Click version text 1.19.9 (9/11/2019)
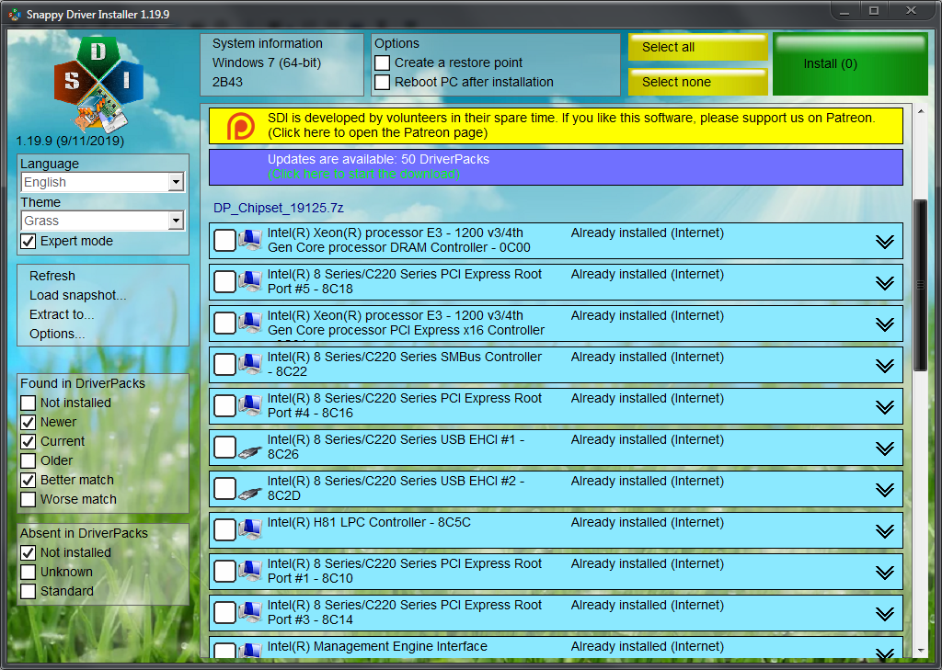The image size is (942, 670). tap(70, 142)
